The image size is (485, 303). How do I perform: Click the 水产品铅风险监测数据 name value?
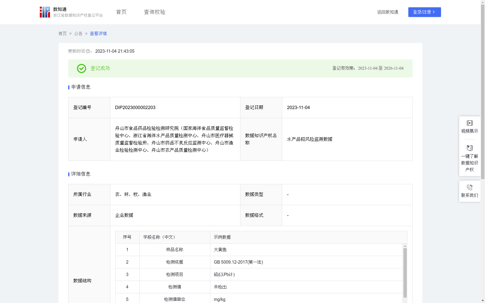click(x=309, y=139)
